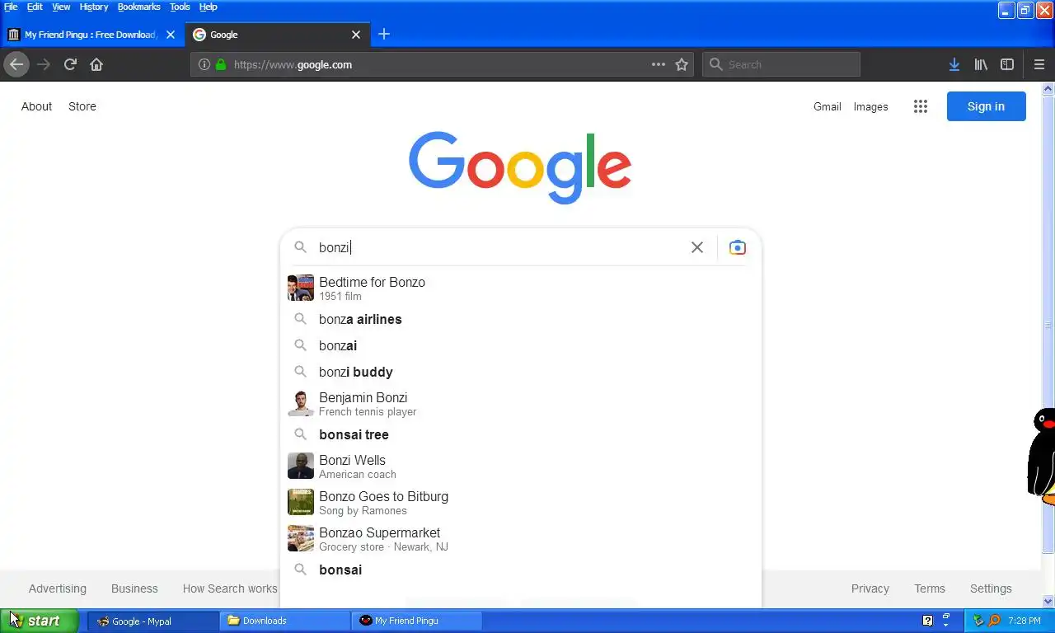Click the URL address bar
1055x633 pixels.
point(443,64)
